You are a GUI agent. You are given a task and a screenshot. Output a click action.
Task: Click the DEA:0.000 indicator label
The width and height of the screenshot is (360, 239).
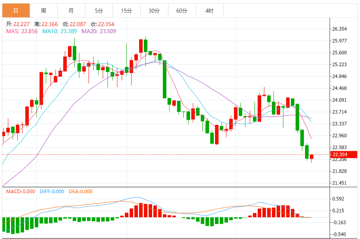tap(81, 192)
